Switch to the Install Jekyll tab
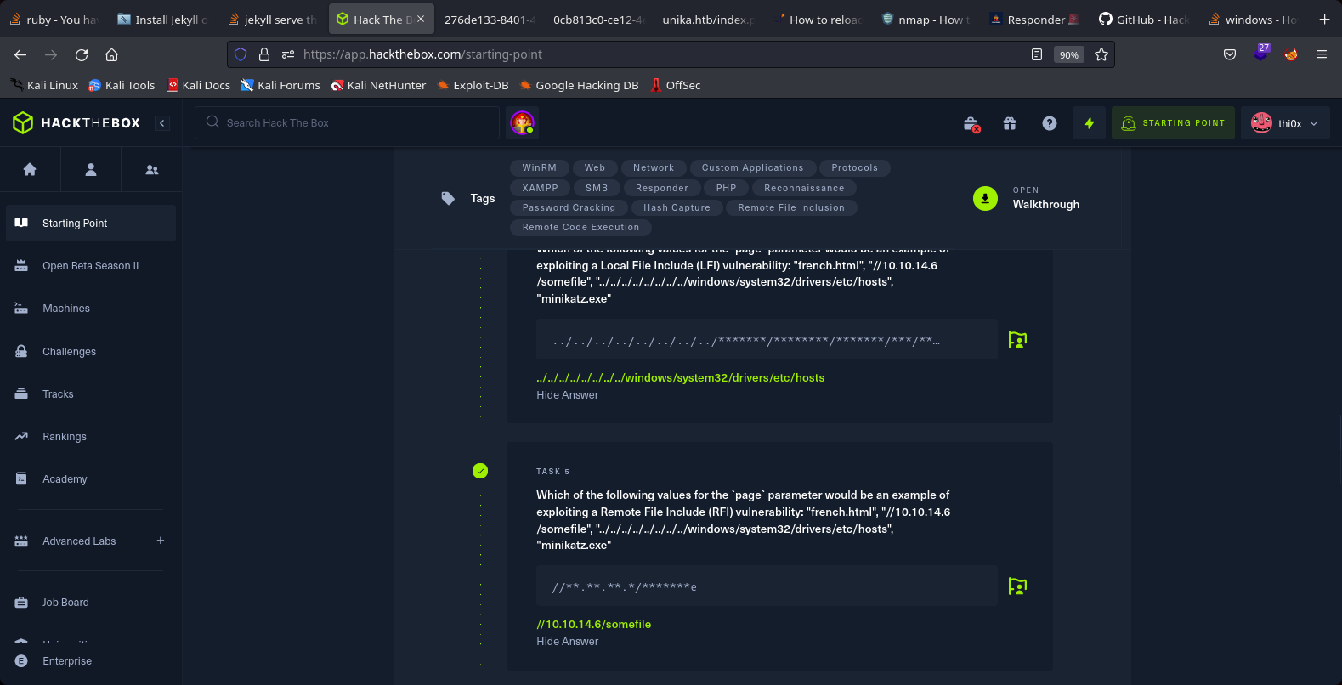Viewport: 1342px width, 685px height. pos(163,19)
